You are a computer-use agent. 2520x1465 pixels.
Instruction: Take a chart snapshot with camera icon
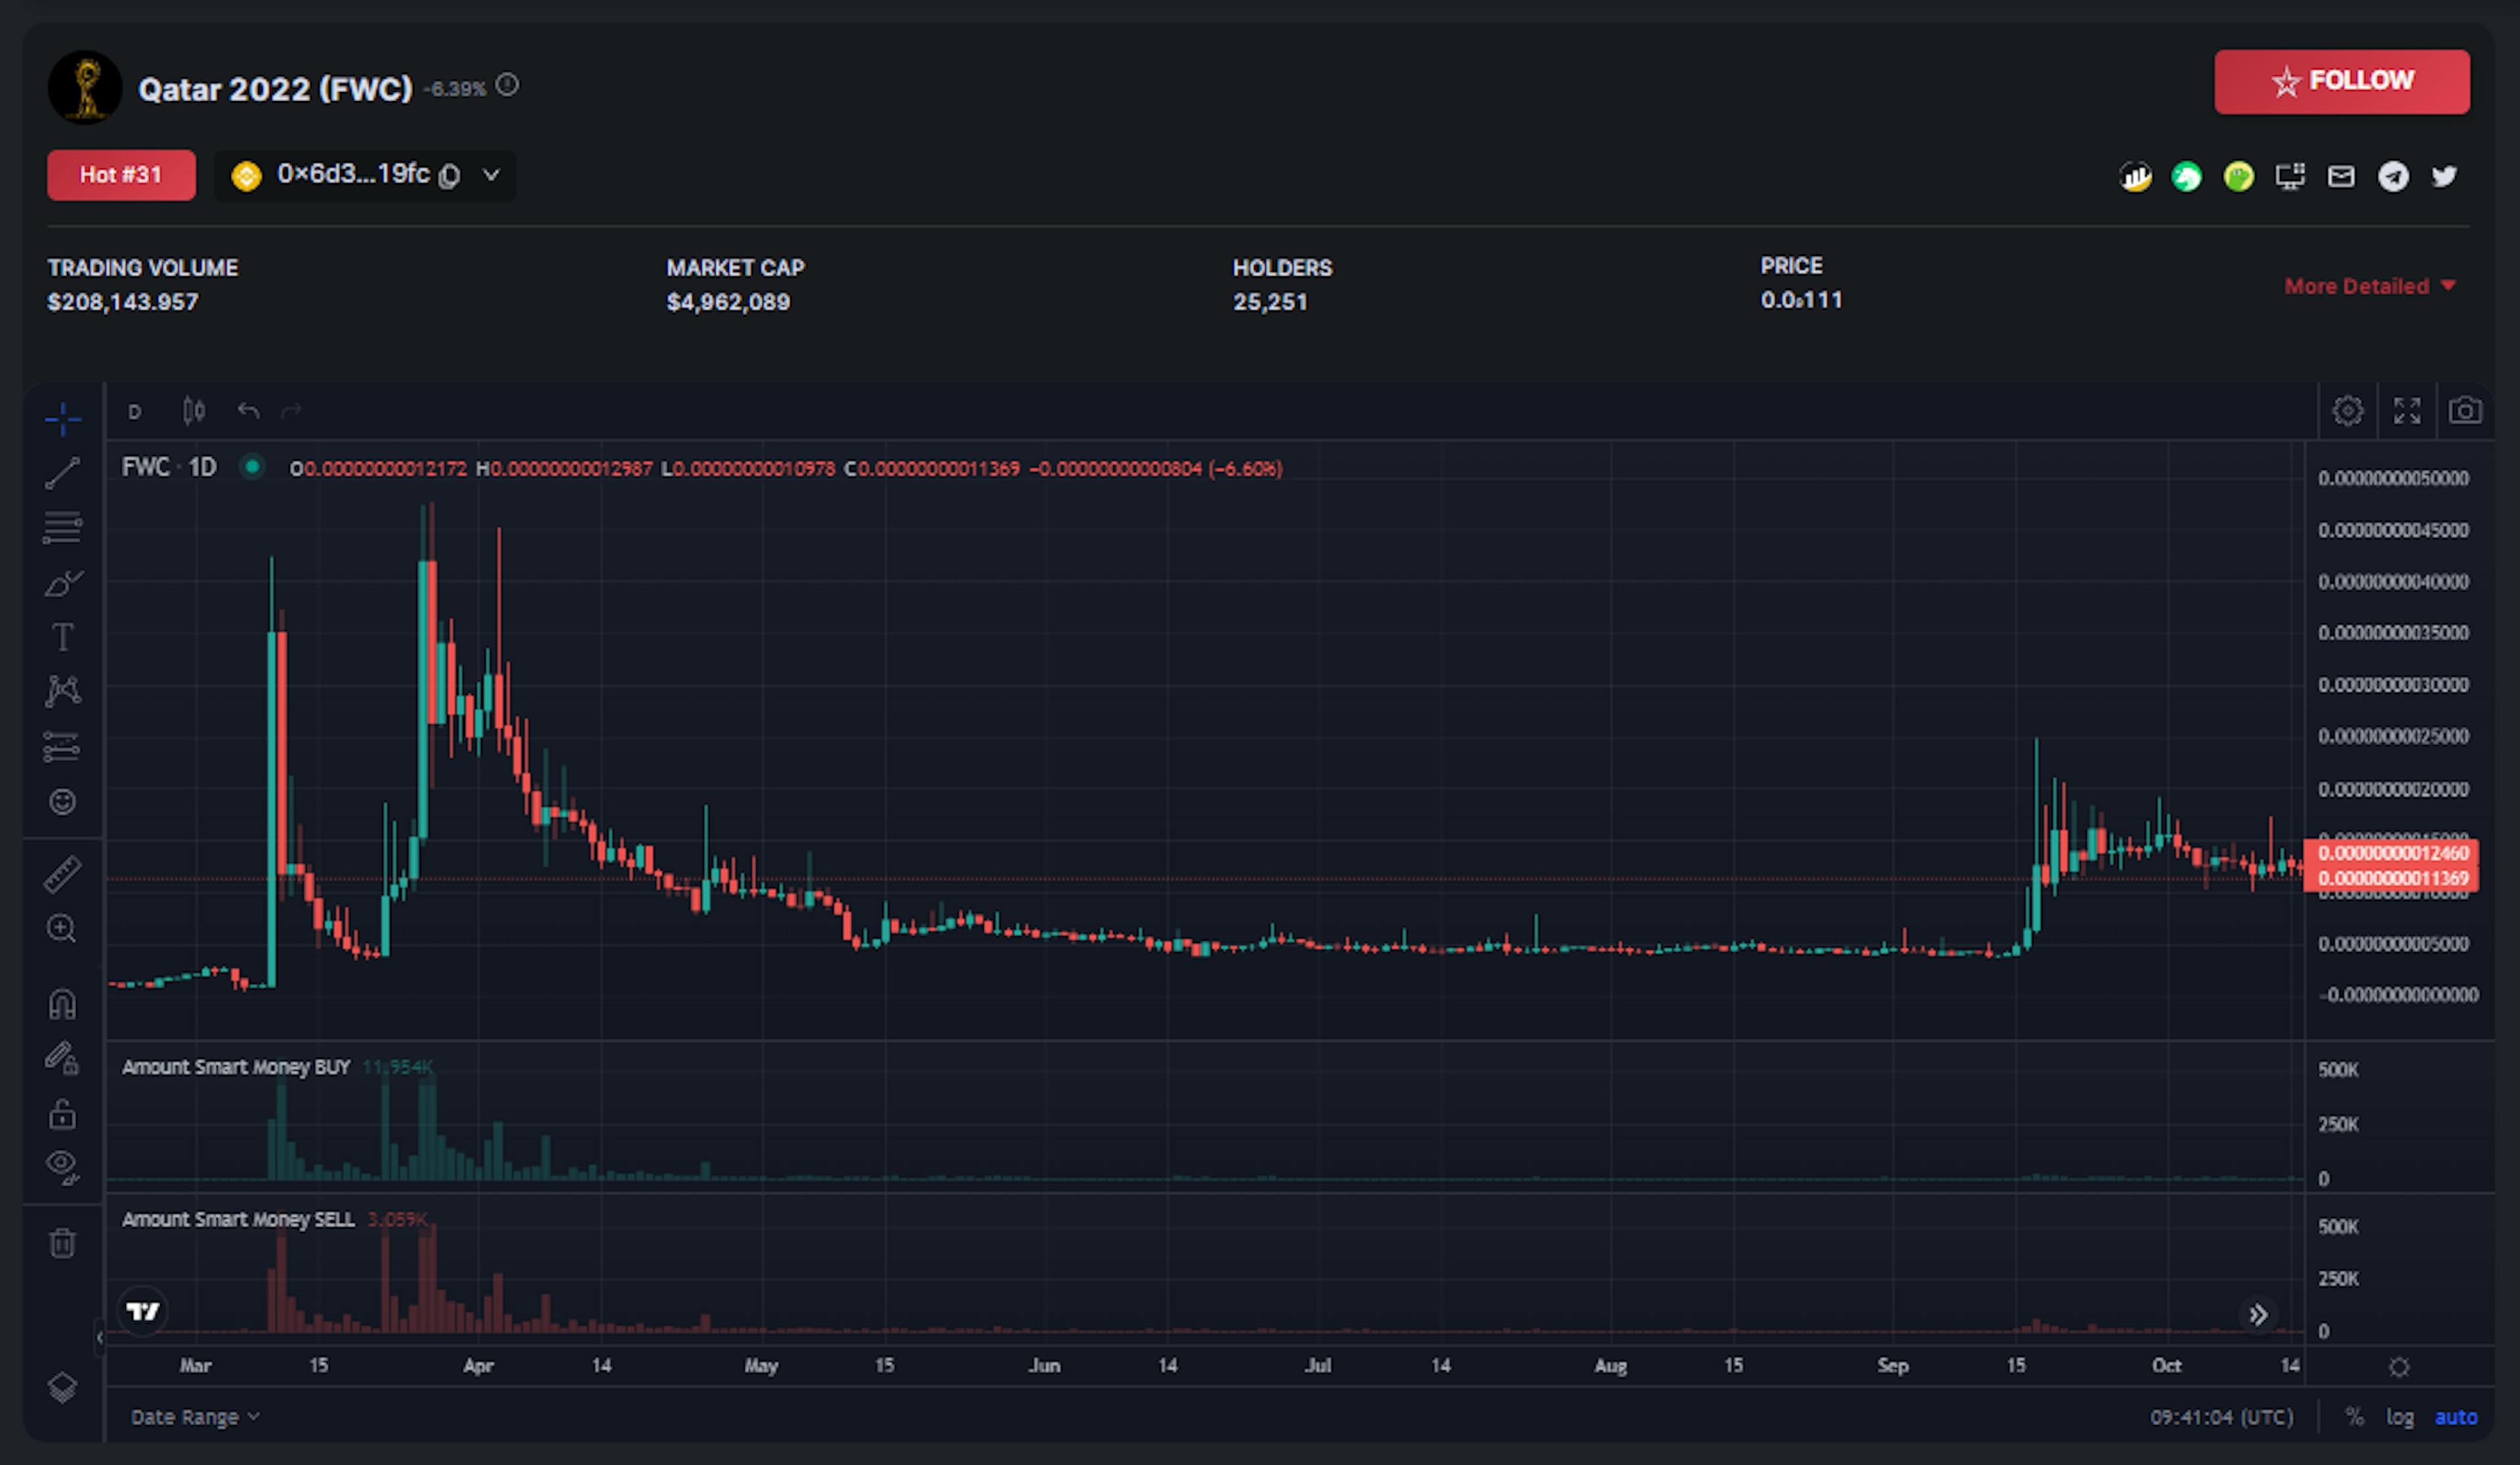pyautogui.click(x=2464, y=411)
